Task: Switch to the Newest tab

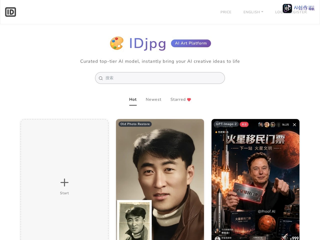Action: [x=153, y=99]
